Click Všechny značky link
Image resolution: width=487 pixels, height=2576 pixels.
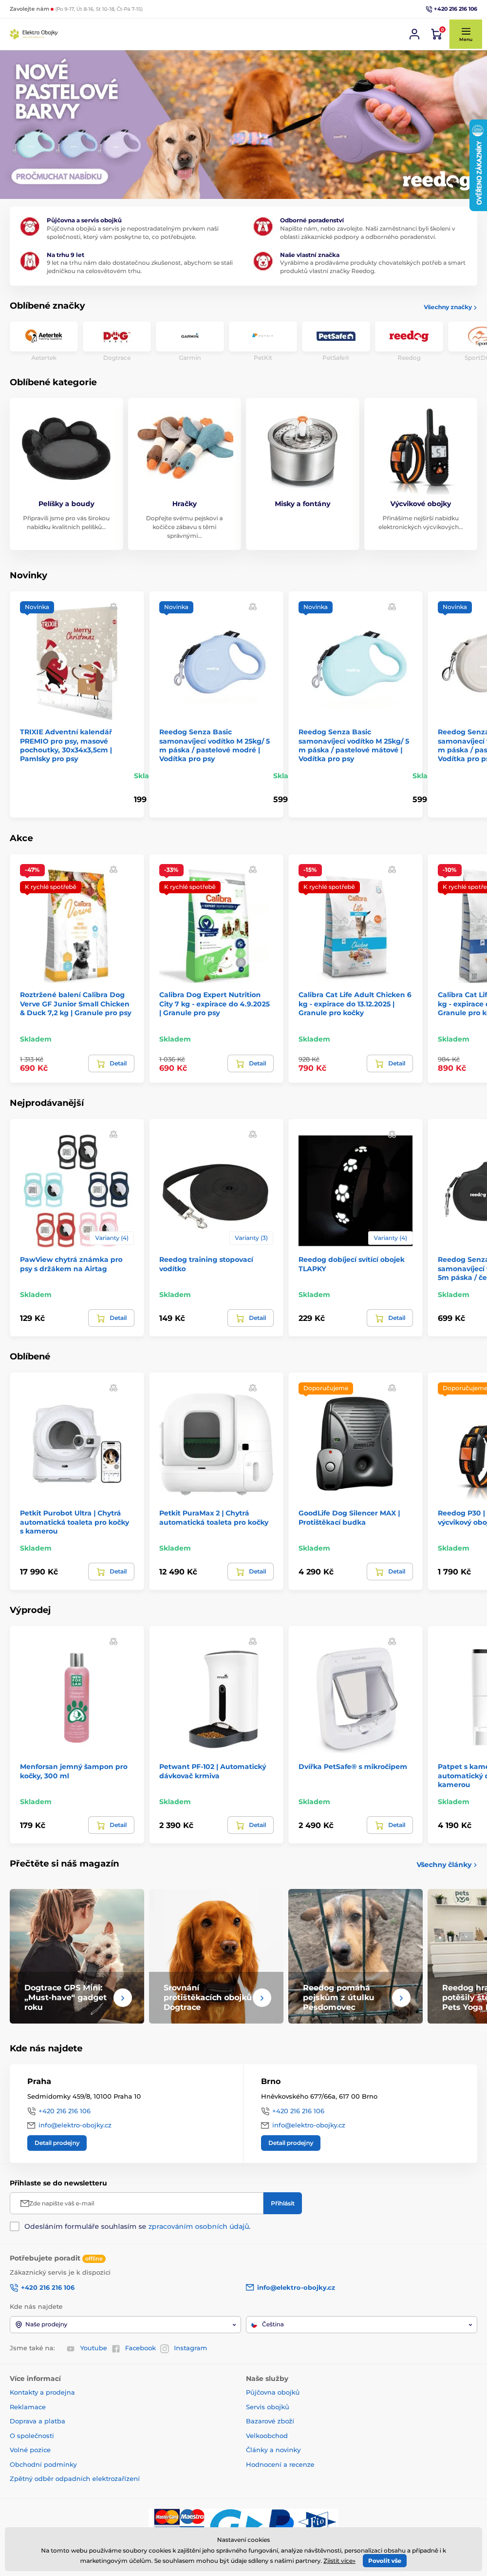[449, 307]
